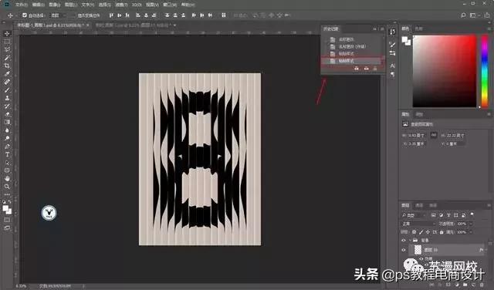Select the Clone Stamp tool
Viewport: 494px width, 290px height.
click(x=7, y=98)
